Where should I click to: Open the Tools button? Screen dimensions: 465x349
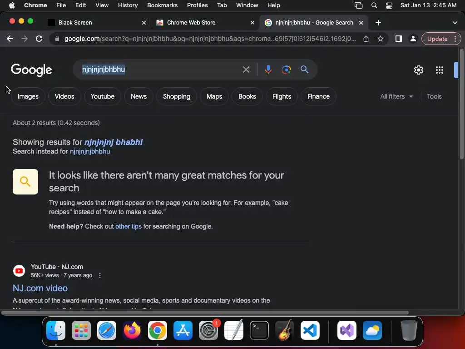click(x=434, y=96)
